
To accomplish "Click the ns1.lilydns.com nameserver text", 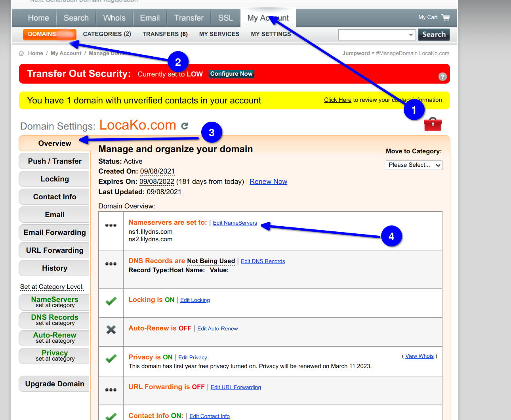I will click(151, 231).
